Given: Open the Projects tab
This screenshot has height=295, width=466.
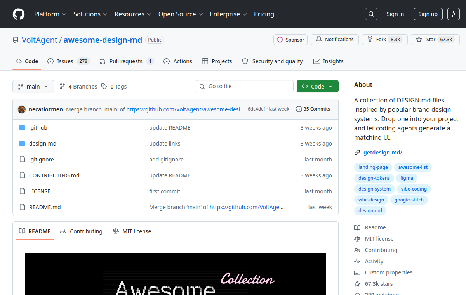Looking at the screenshot, I should point(217,61).
